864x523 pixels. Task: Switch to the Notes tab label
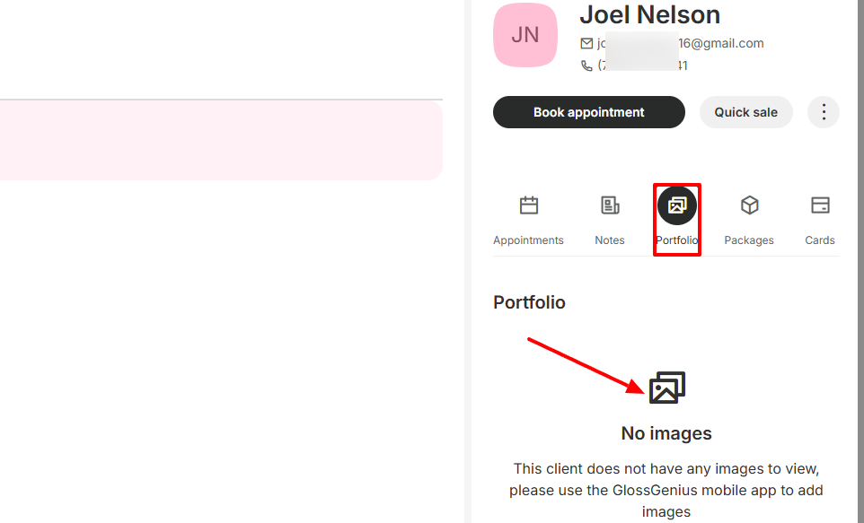tap(610, 240)
